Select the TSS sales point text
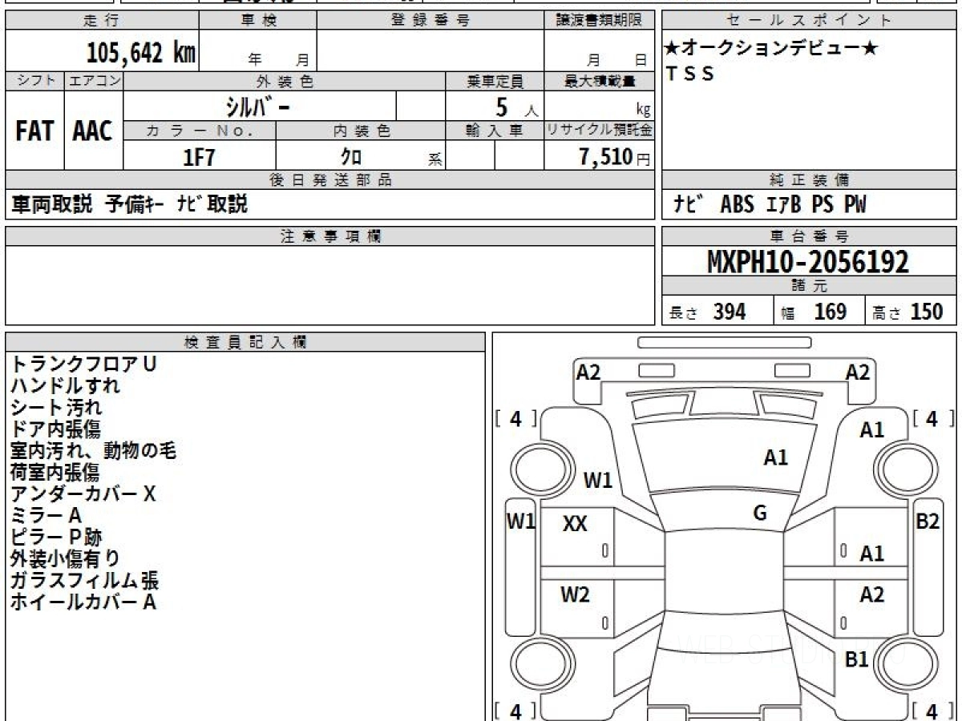962x721 pixels. 689,74
